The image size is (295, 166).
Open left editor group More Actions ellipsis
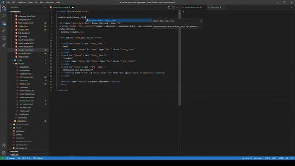click(177, 7)
